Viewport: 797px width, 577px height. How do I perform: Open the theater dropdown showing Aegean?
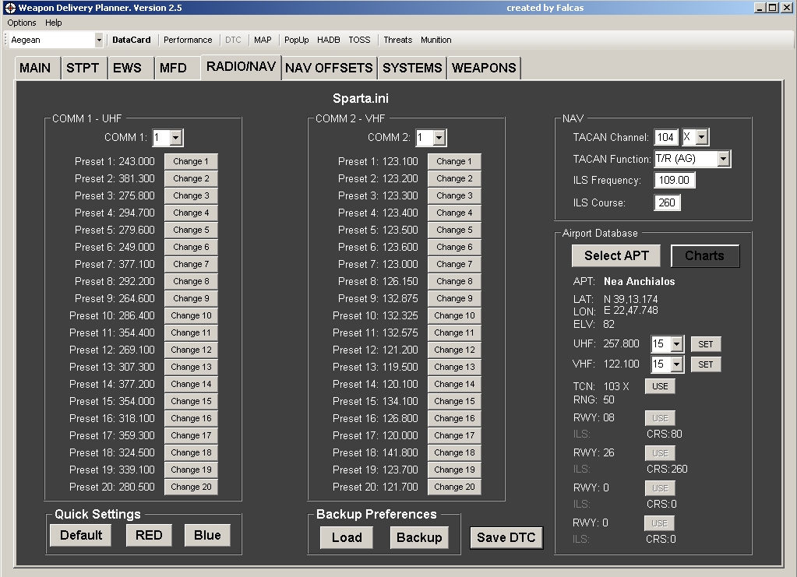point(99,40)
